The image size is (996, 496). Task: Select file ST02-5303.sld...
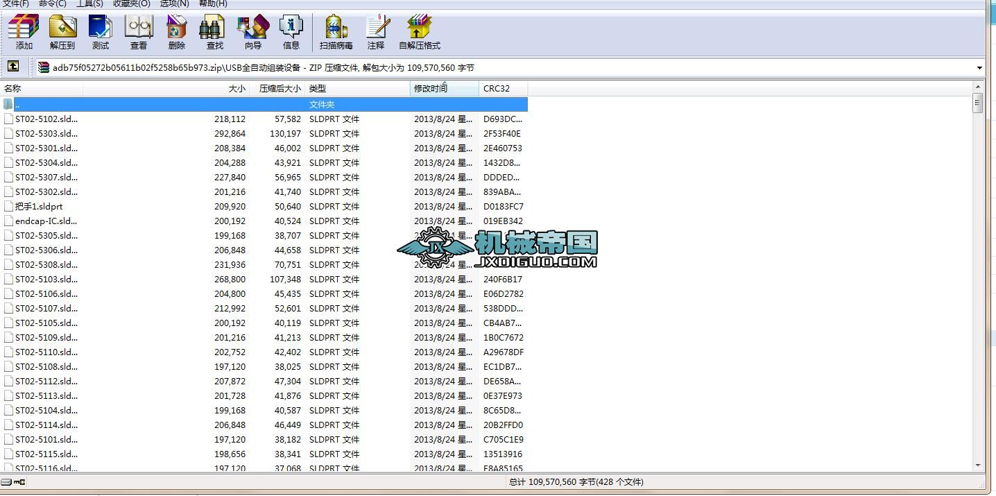[46, 133]
